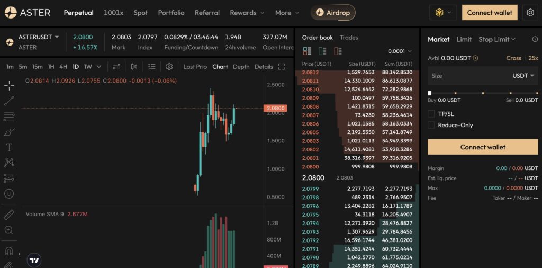Click the order size percentage slider handle
Viewport: 542px width, 268px height.
pyautogui.click(x=430, y=93)
